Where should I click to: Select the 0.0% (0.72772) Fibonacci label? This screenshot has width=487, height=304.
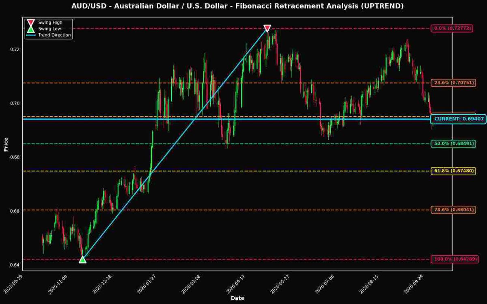[453, 28]
